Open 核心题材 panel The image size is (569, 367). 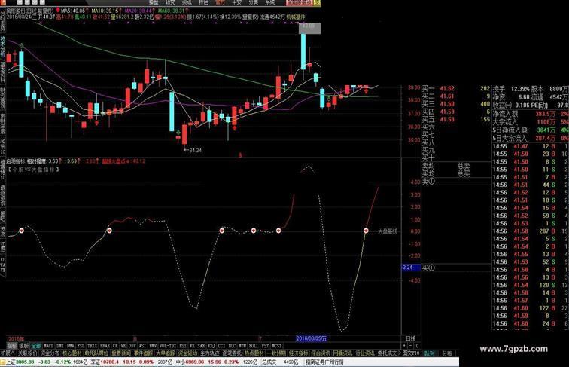tap(72, 353)
